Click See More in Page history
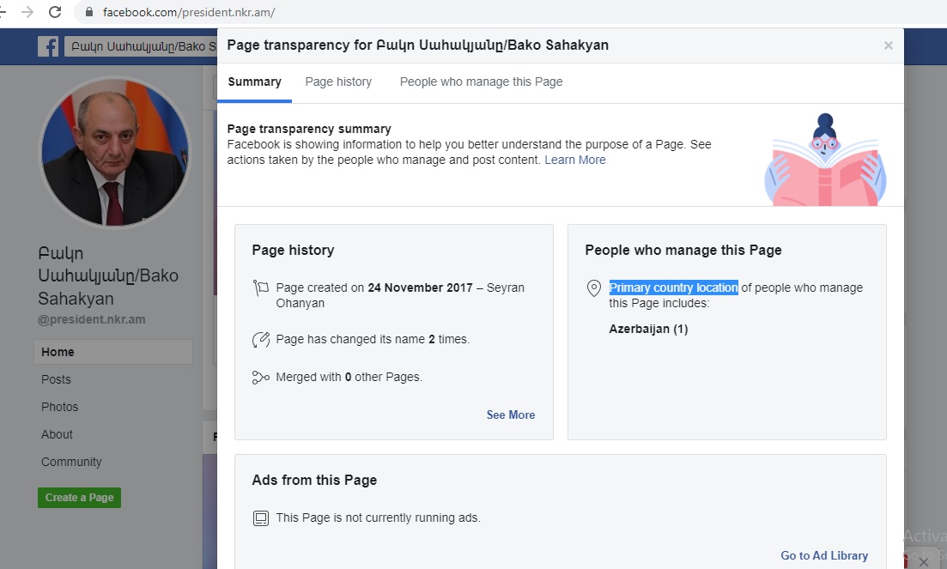947x569 pixels. [x=510, y=415]
